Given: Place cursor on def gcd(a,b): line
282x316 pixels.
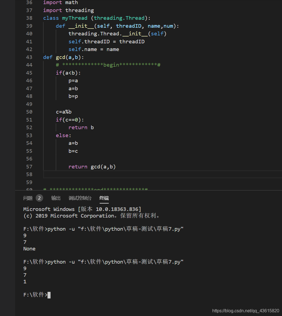Looking at the screenshot, I should (64, 57).
